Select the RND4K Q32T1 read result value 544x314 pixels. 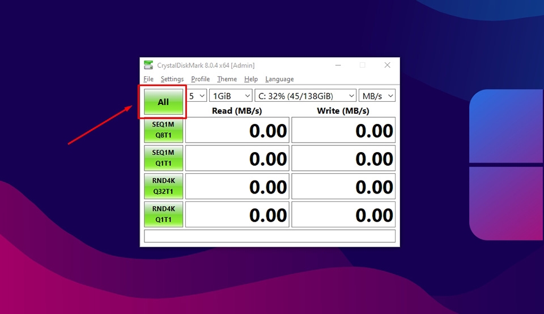pyautogui.click(x=237, y=186)
